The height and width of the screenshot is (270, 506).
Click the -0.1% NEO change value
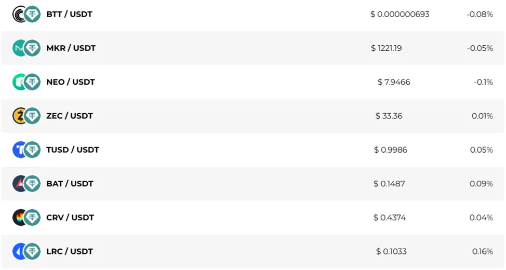[484, 82]
